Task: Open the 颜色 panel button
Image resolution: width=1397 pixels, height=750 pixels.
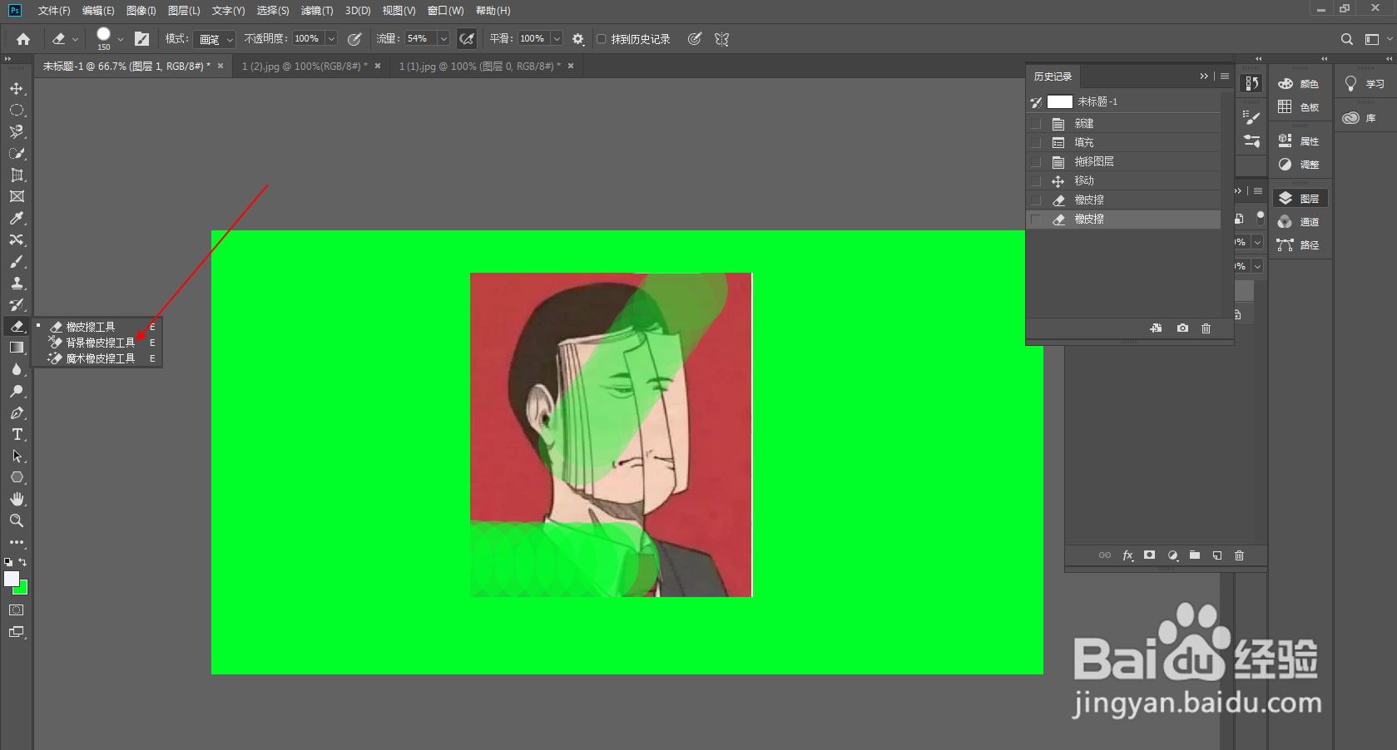Action: [1300, 84]
